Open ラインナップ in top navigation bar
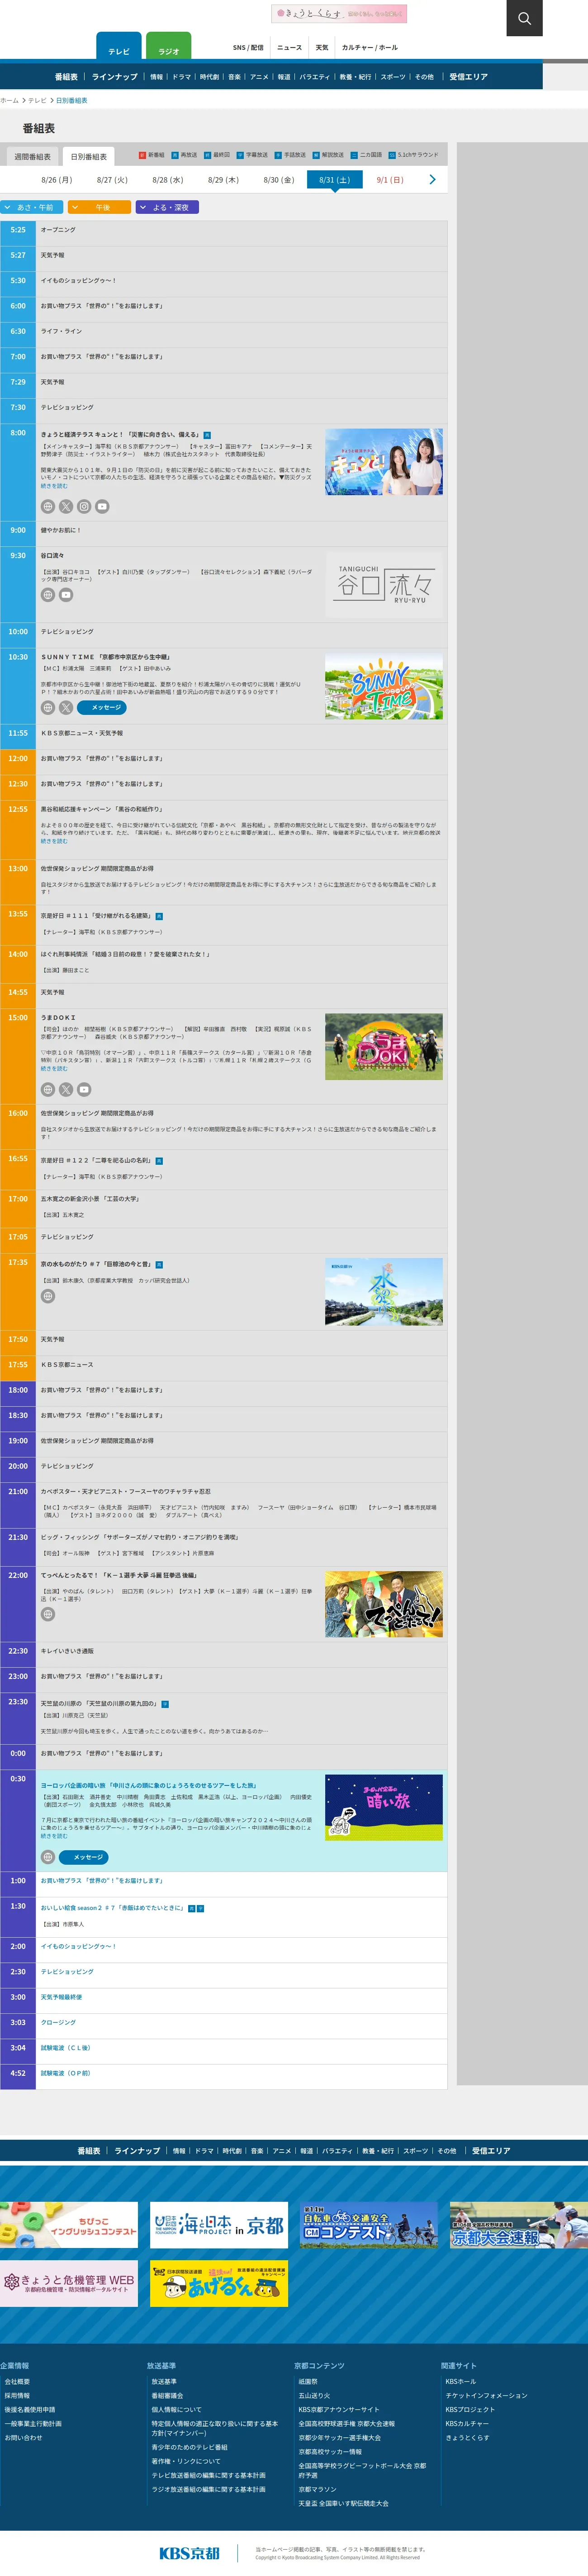 (x=115, y=77)
